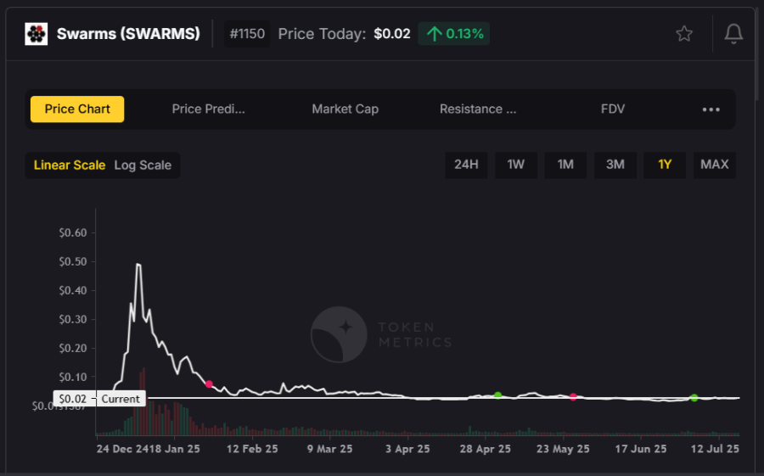The height and width of the screenshot is (476, 764).
Task: Select the 1Y time range
Action: (x=665, y=165)
